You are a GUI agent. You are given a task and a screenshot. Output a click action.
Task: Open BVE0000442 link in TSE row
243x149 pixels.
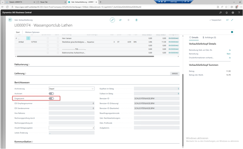tap(174, 49)
